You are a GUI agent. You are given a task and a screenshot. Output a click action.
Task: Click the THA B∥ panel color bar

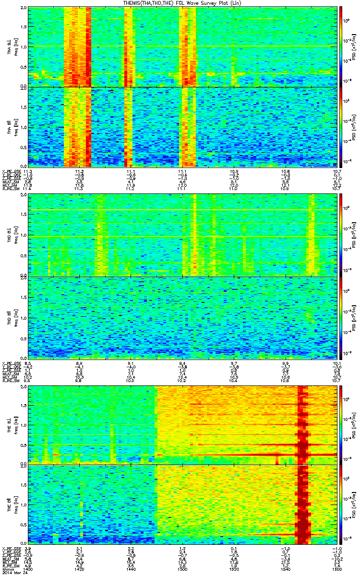tap(341, 126)
